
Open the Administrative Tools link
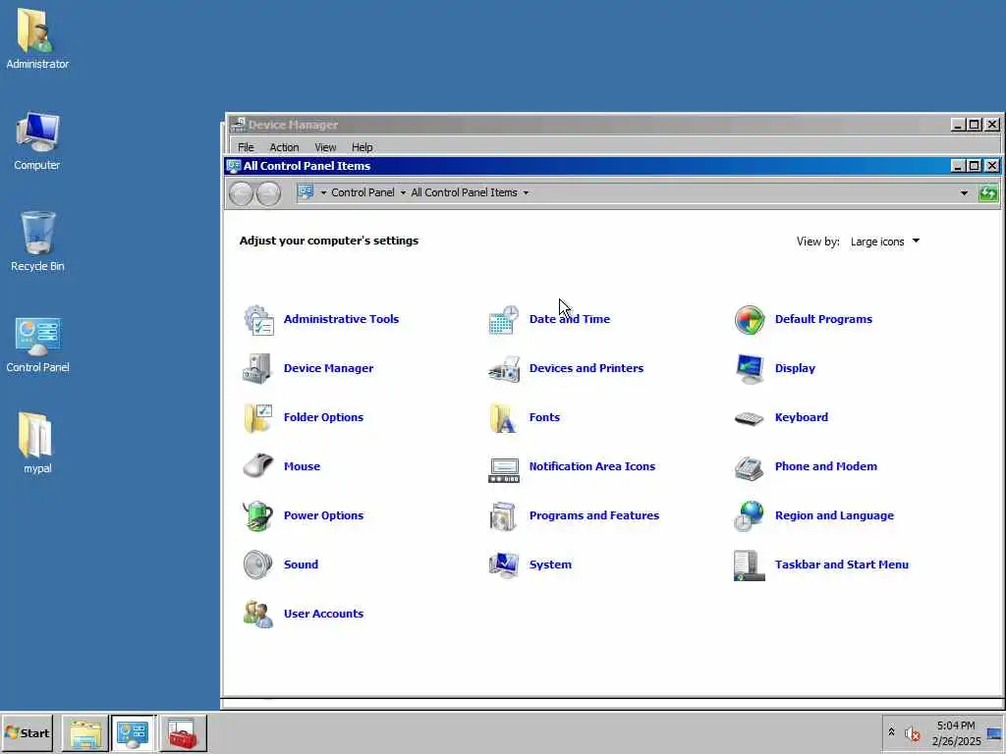341,319
